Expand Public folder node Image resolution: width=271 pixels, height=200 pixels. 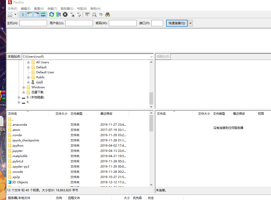(28, 78)
